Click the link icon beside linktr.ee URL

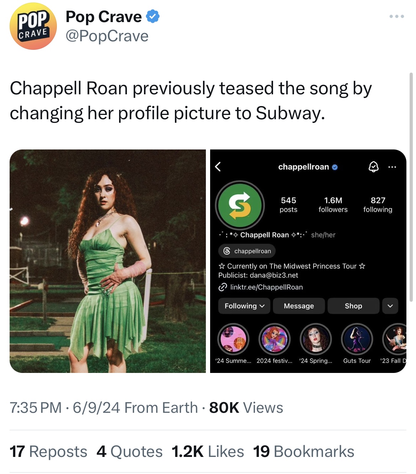coord(223,287)
